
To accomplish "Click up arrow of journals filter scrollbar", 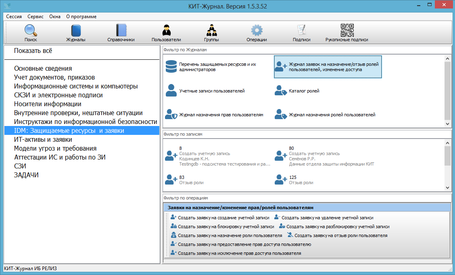I will 447,59.
